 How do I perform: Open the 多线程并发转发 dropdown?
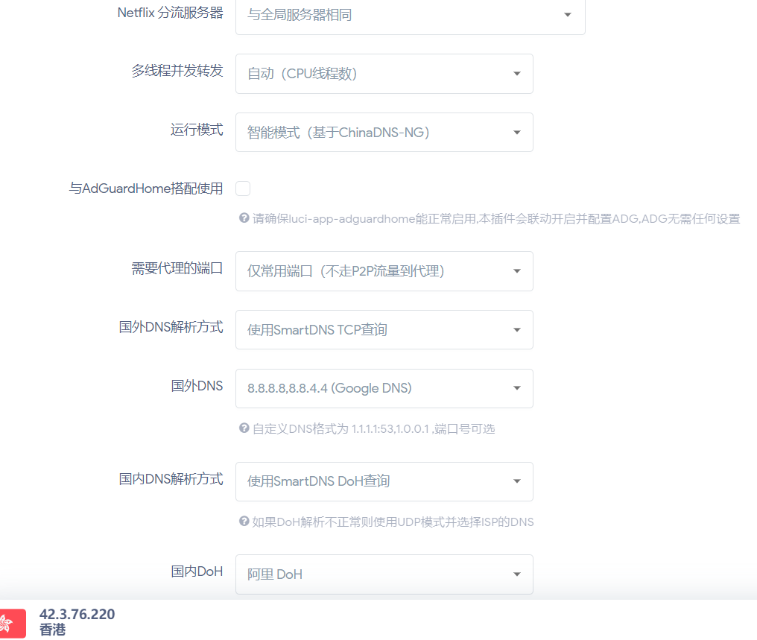pyautogui.click(x=384, y=73)
